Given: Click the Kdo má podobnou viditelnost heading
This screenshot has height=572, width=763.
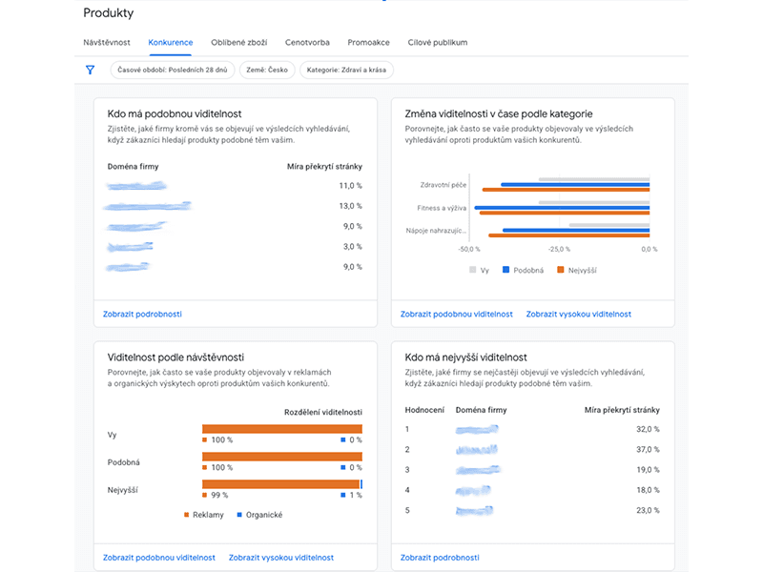Looking at the screenshot, I should tap(175, 113).
